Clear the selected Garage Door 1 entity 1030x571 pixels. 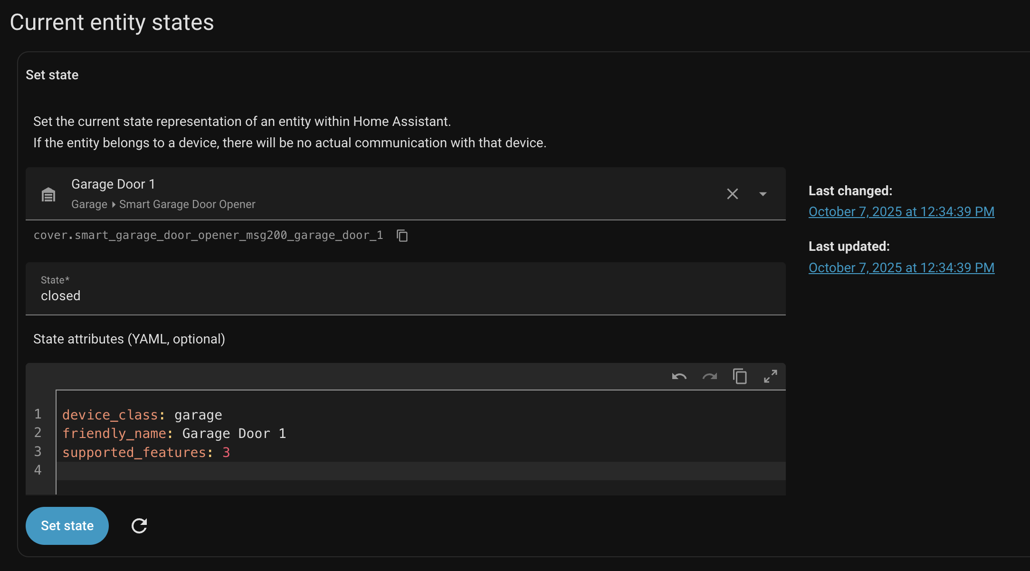coord(732,194)
